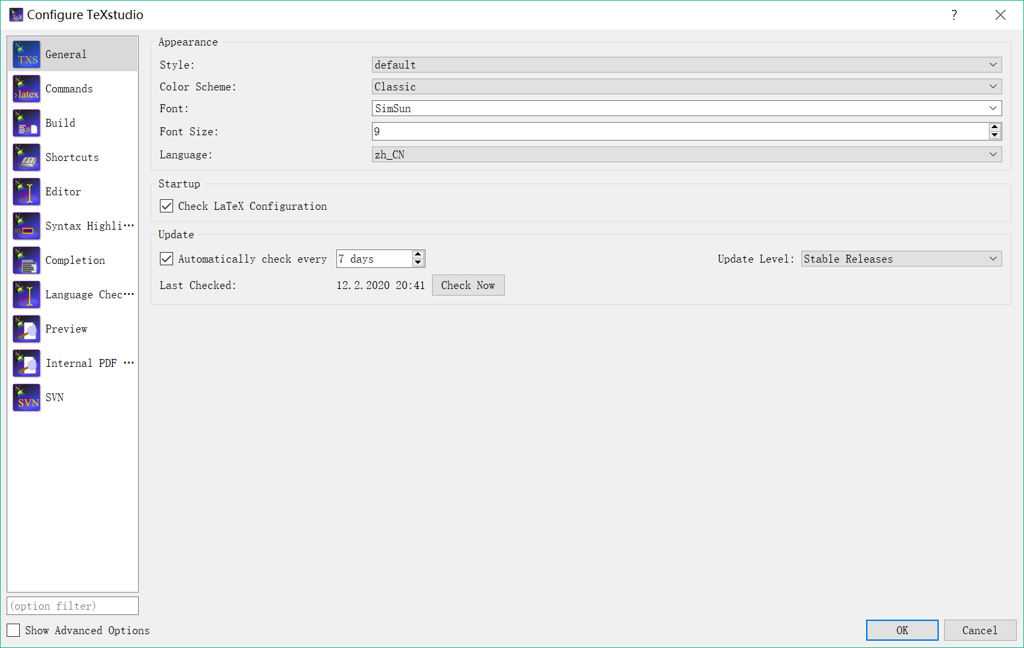The height and width of the screenshot is (648, 1024).
Task: Select the Editor settings page
Action: click(63, 191)
